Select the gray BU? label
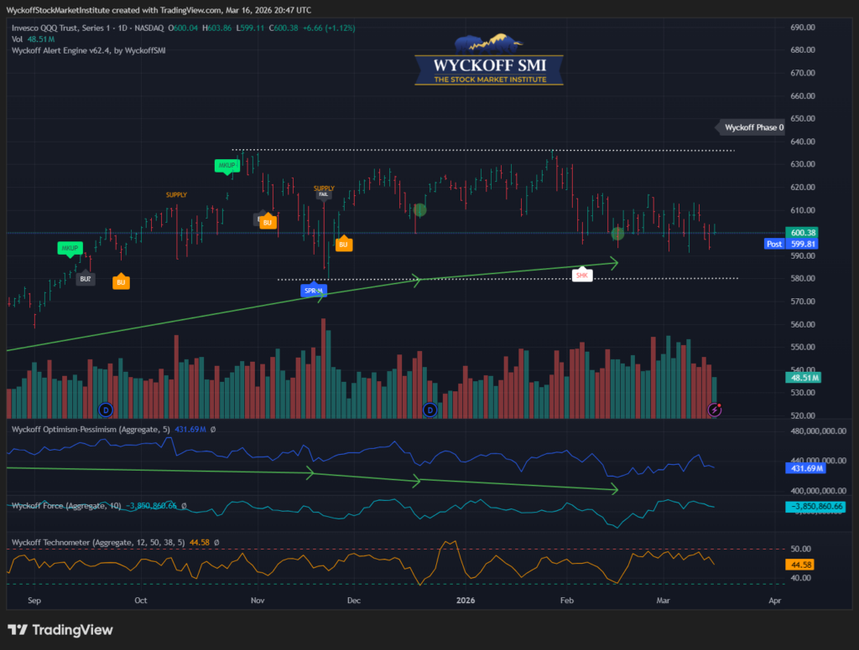Image resolution: width=859 pixels, height=650 pixels. pyautogui.click(x=86, y=279)
